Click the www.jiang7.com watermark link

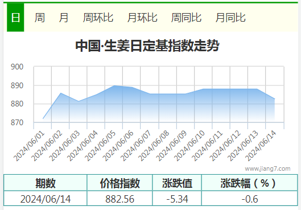point(267,168)
